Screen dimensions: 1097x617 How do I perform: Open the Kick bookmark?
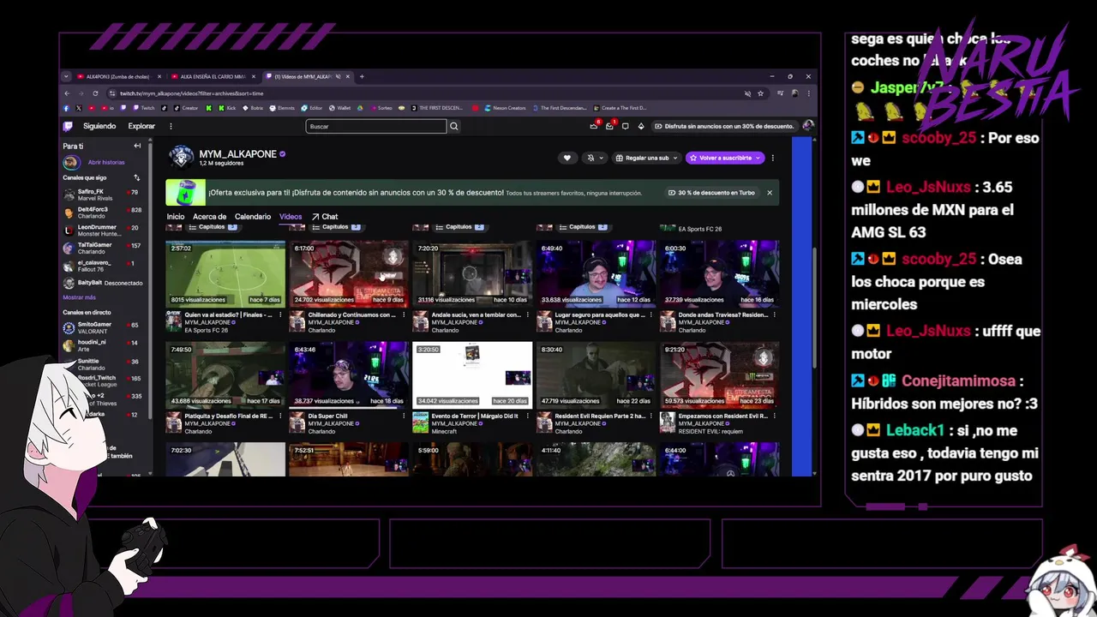point(225,108)
